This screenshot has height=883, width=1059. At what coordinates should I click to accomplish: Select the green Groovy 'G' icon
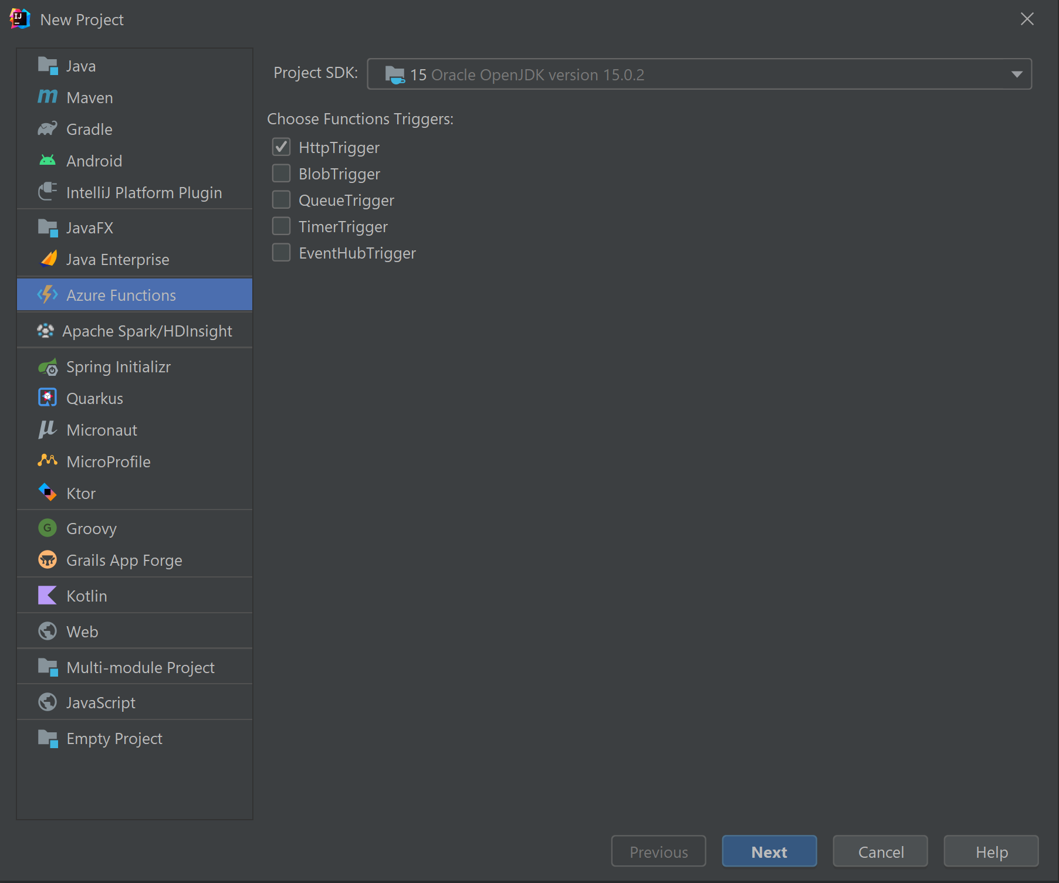[x=48, y=528]
